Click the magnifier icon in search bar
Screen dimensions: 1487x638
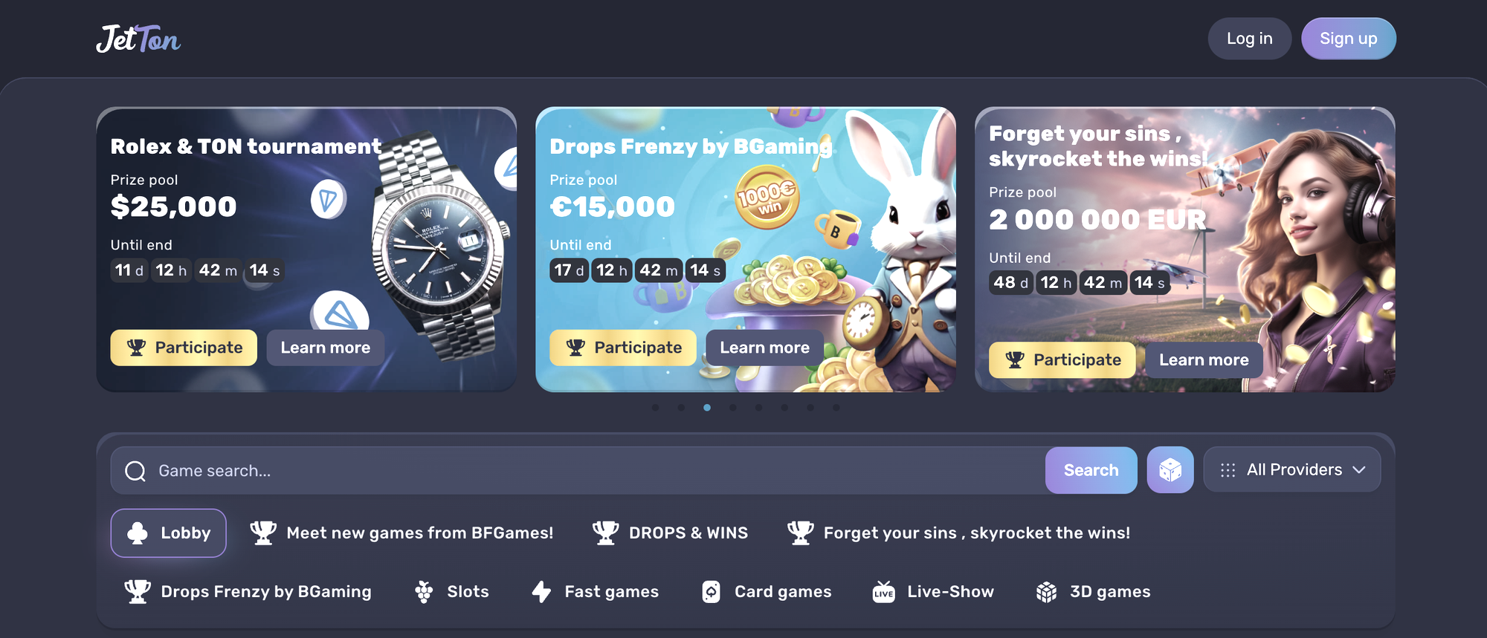click(x=135, y=471)
